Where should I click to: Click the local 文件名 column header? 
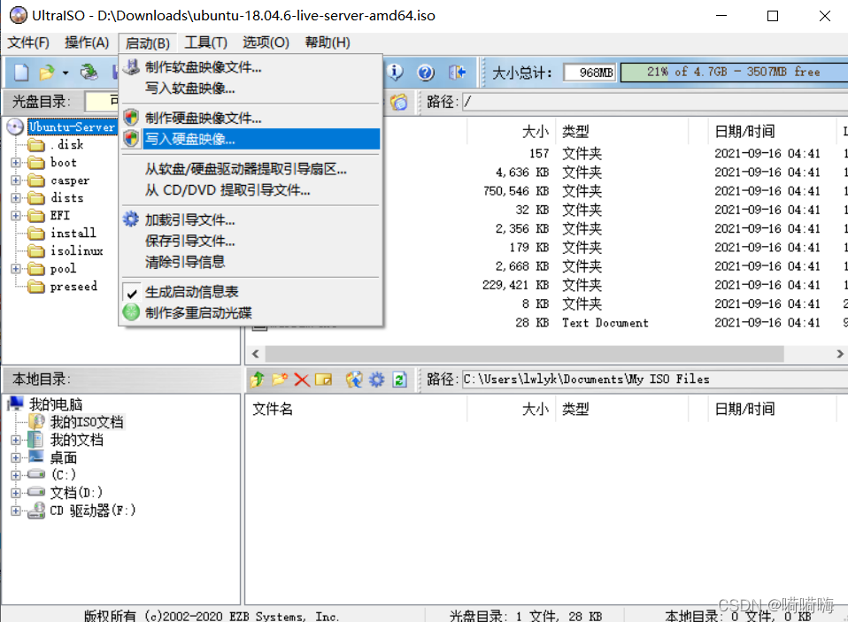356,409
